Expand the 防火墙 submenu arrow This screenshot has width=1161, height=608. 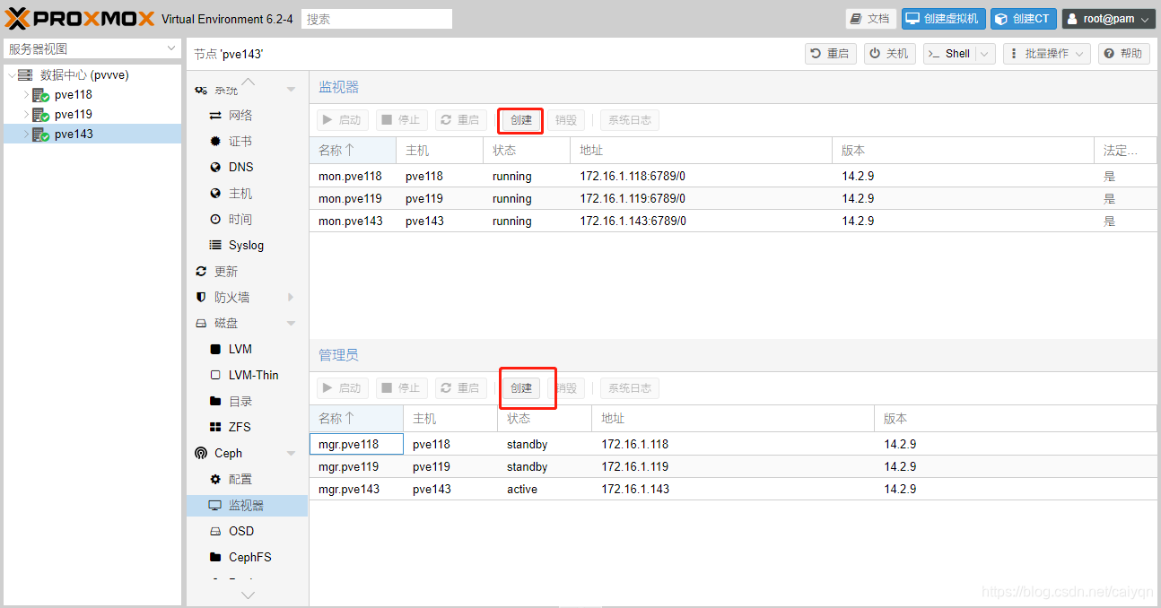click(x=291, y=298)
